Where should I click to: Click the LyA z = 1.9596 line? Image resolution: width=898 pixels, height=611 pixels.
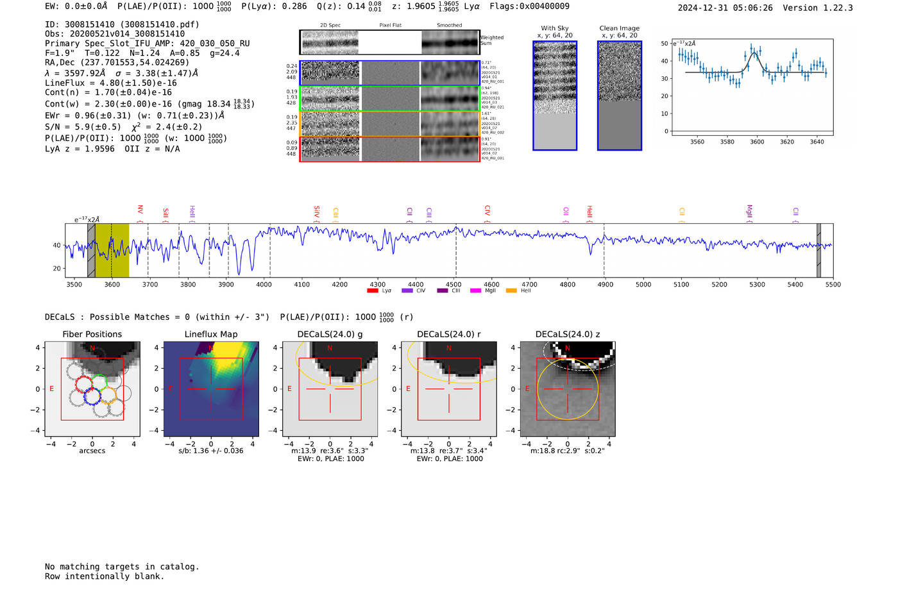80,149
